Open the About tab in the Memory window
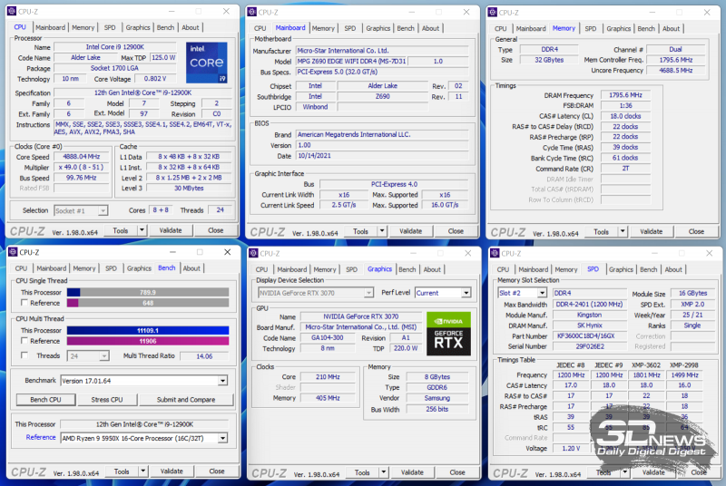The height and width of the screenshot is (486, 726). [672, 28]
